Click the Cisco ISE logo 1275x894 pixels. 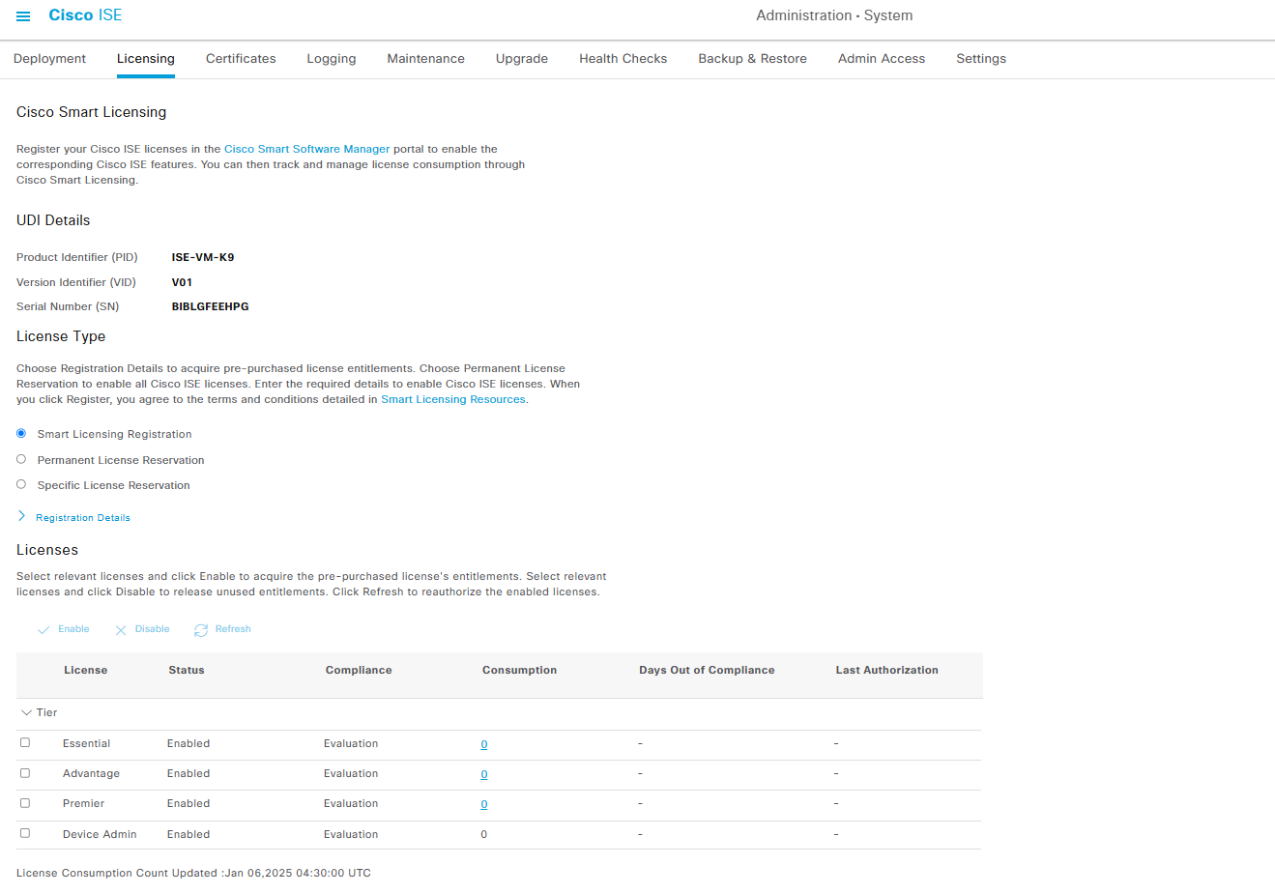(x=85, y=15)
